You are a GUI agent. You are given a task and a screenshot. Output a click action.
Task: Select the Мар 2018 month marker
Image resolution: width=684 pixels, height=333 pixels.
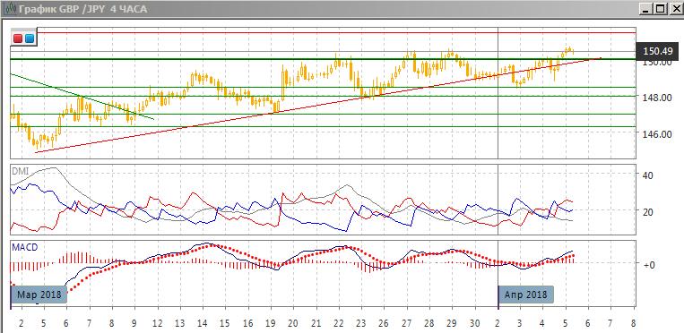click(x=39, y=295)
